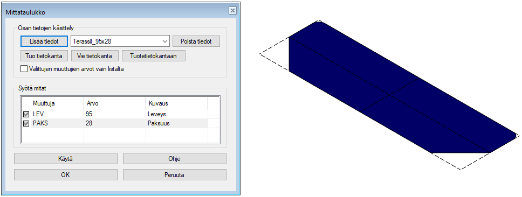Click the Lisää tiedot button
522x197 pixels.
click(x=44, y=41)
